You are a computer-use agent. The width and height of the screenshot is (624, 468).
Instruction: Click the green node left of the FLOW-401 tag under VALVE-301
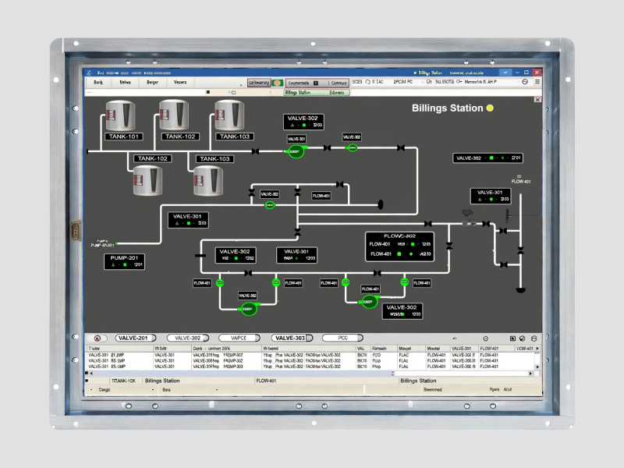click(276, 282)
